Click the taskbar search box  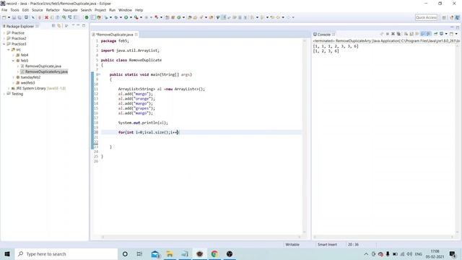(66, 253)
